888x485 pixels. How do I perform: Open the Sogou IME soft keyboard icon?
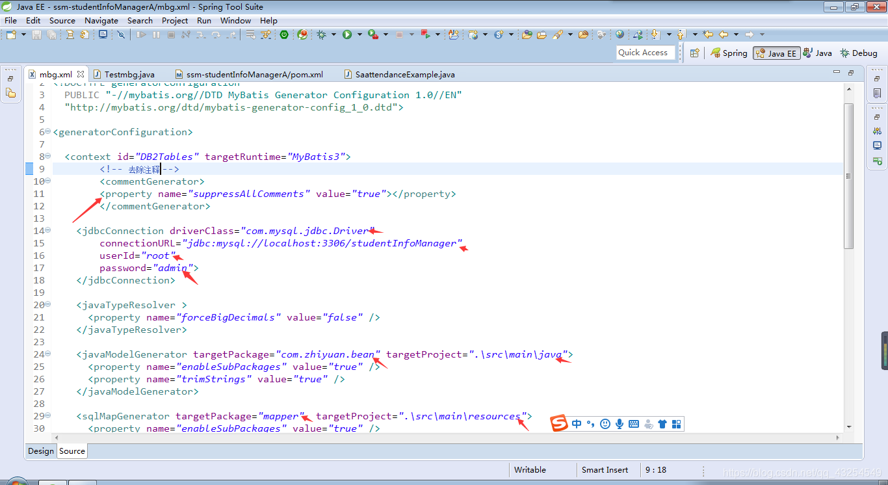coord(634,424)
